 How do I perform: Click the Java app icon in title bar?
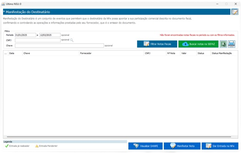click(x=3, y=4)
